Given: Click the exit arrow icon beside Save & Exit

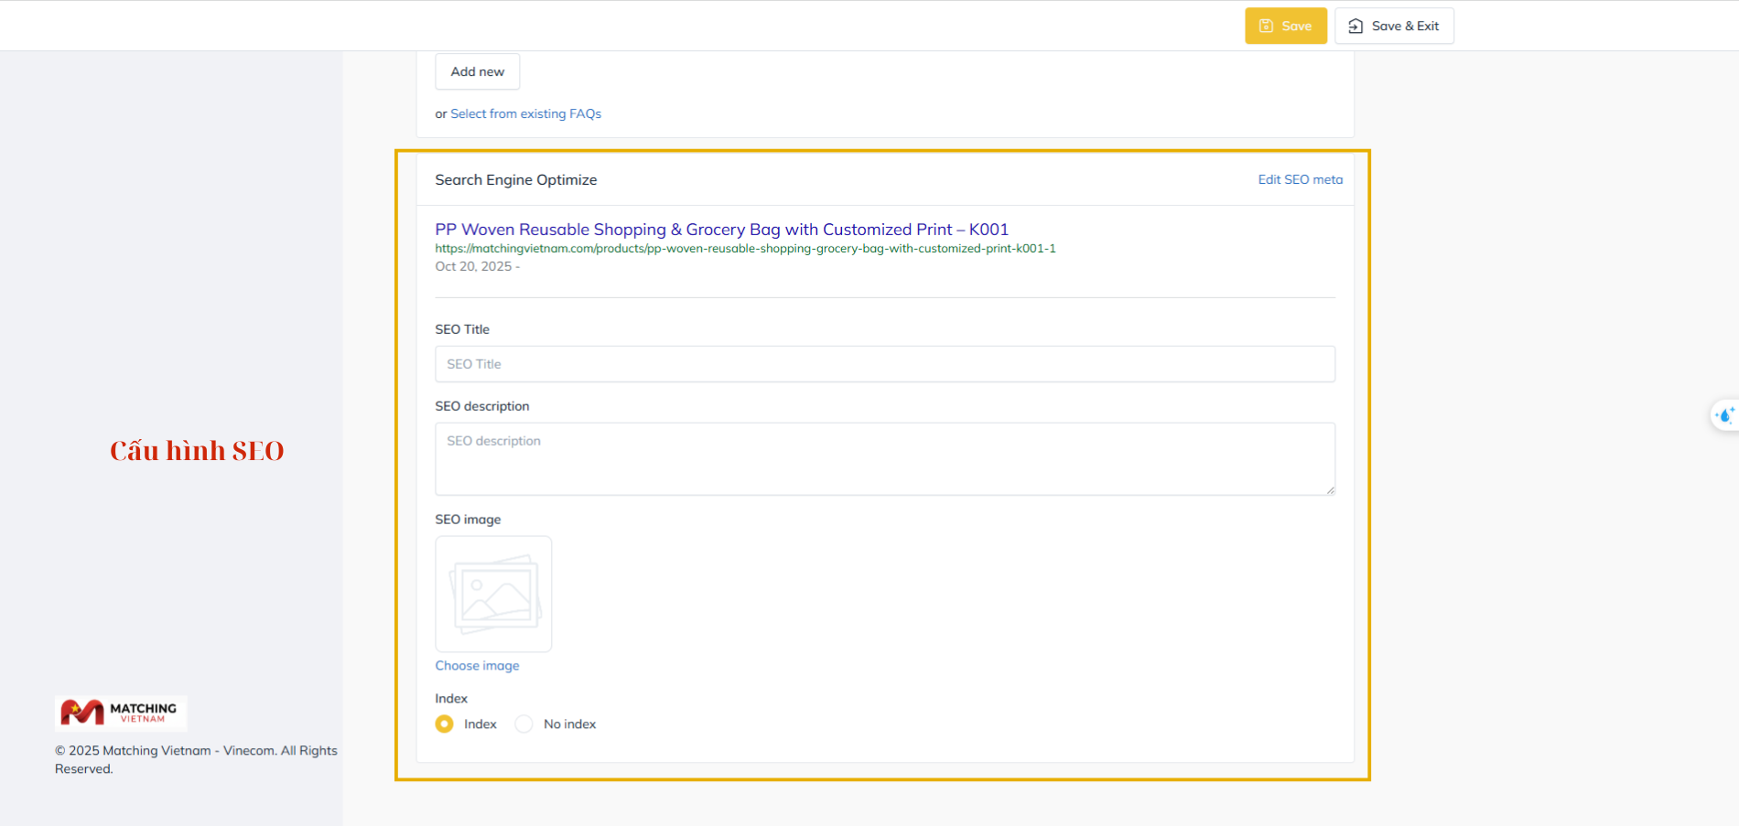Looking at the screenshot, I should tap(1356, 26).
